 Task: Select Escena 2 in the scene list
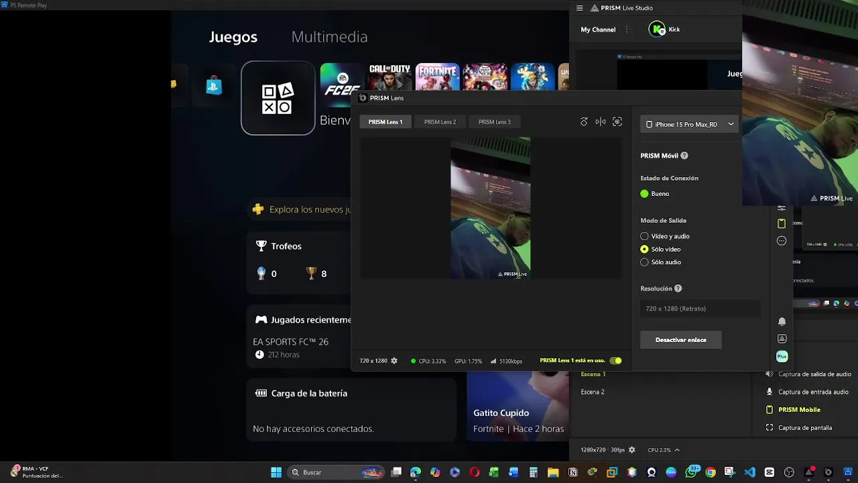tap(593, 392)
